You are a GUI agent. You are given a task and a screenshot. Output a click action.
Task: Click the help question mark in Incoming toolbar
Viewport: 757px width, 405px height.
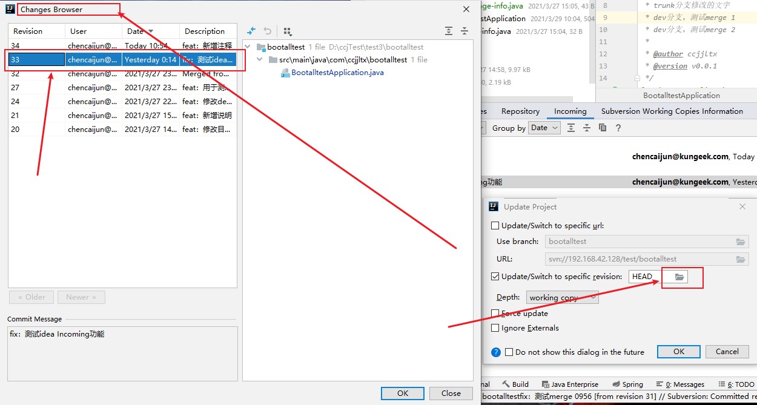(x=618, y=128)
